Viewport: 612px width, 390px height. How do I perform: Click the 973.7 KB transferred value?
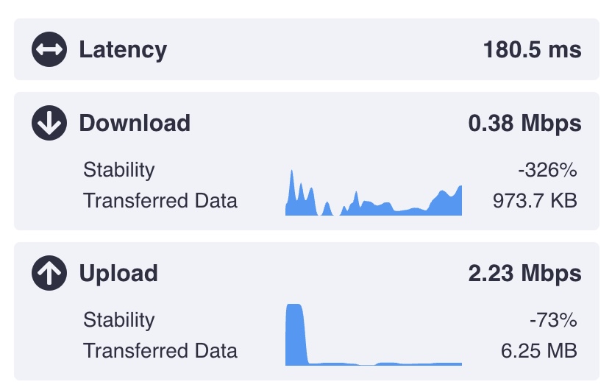coord(535,200)
